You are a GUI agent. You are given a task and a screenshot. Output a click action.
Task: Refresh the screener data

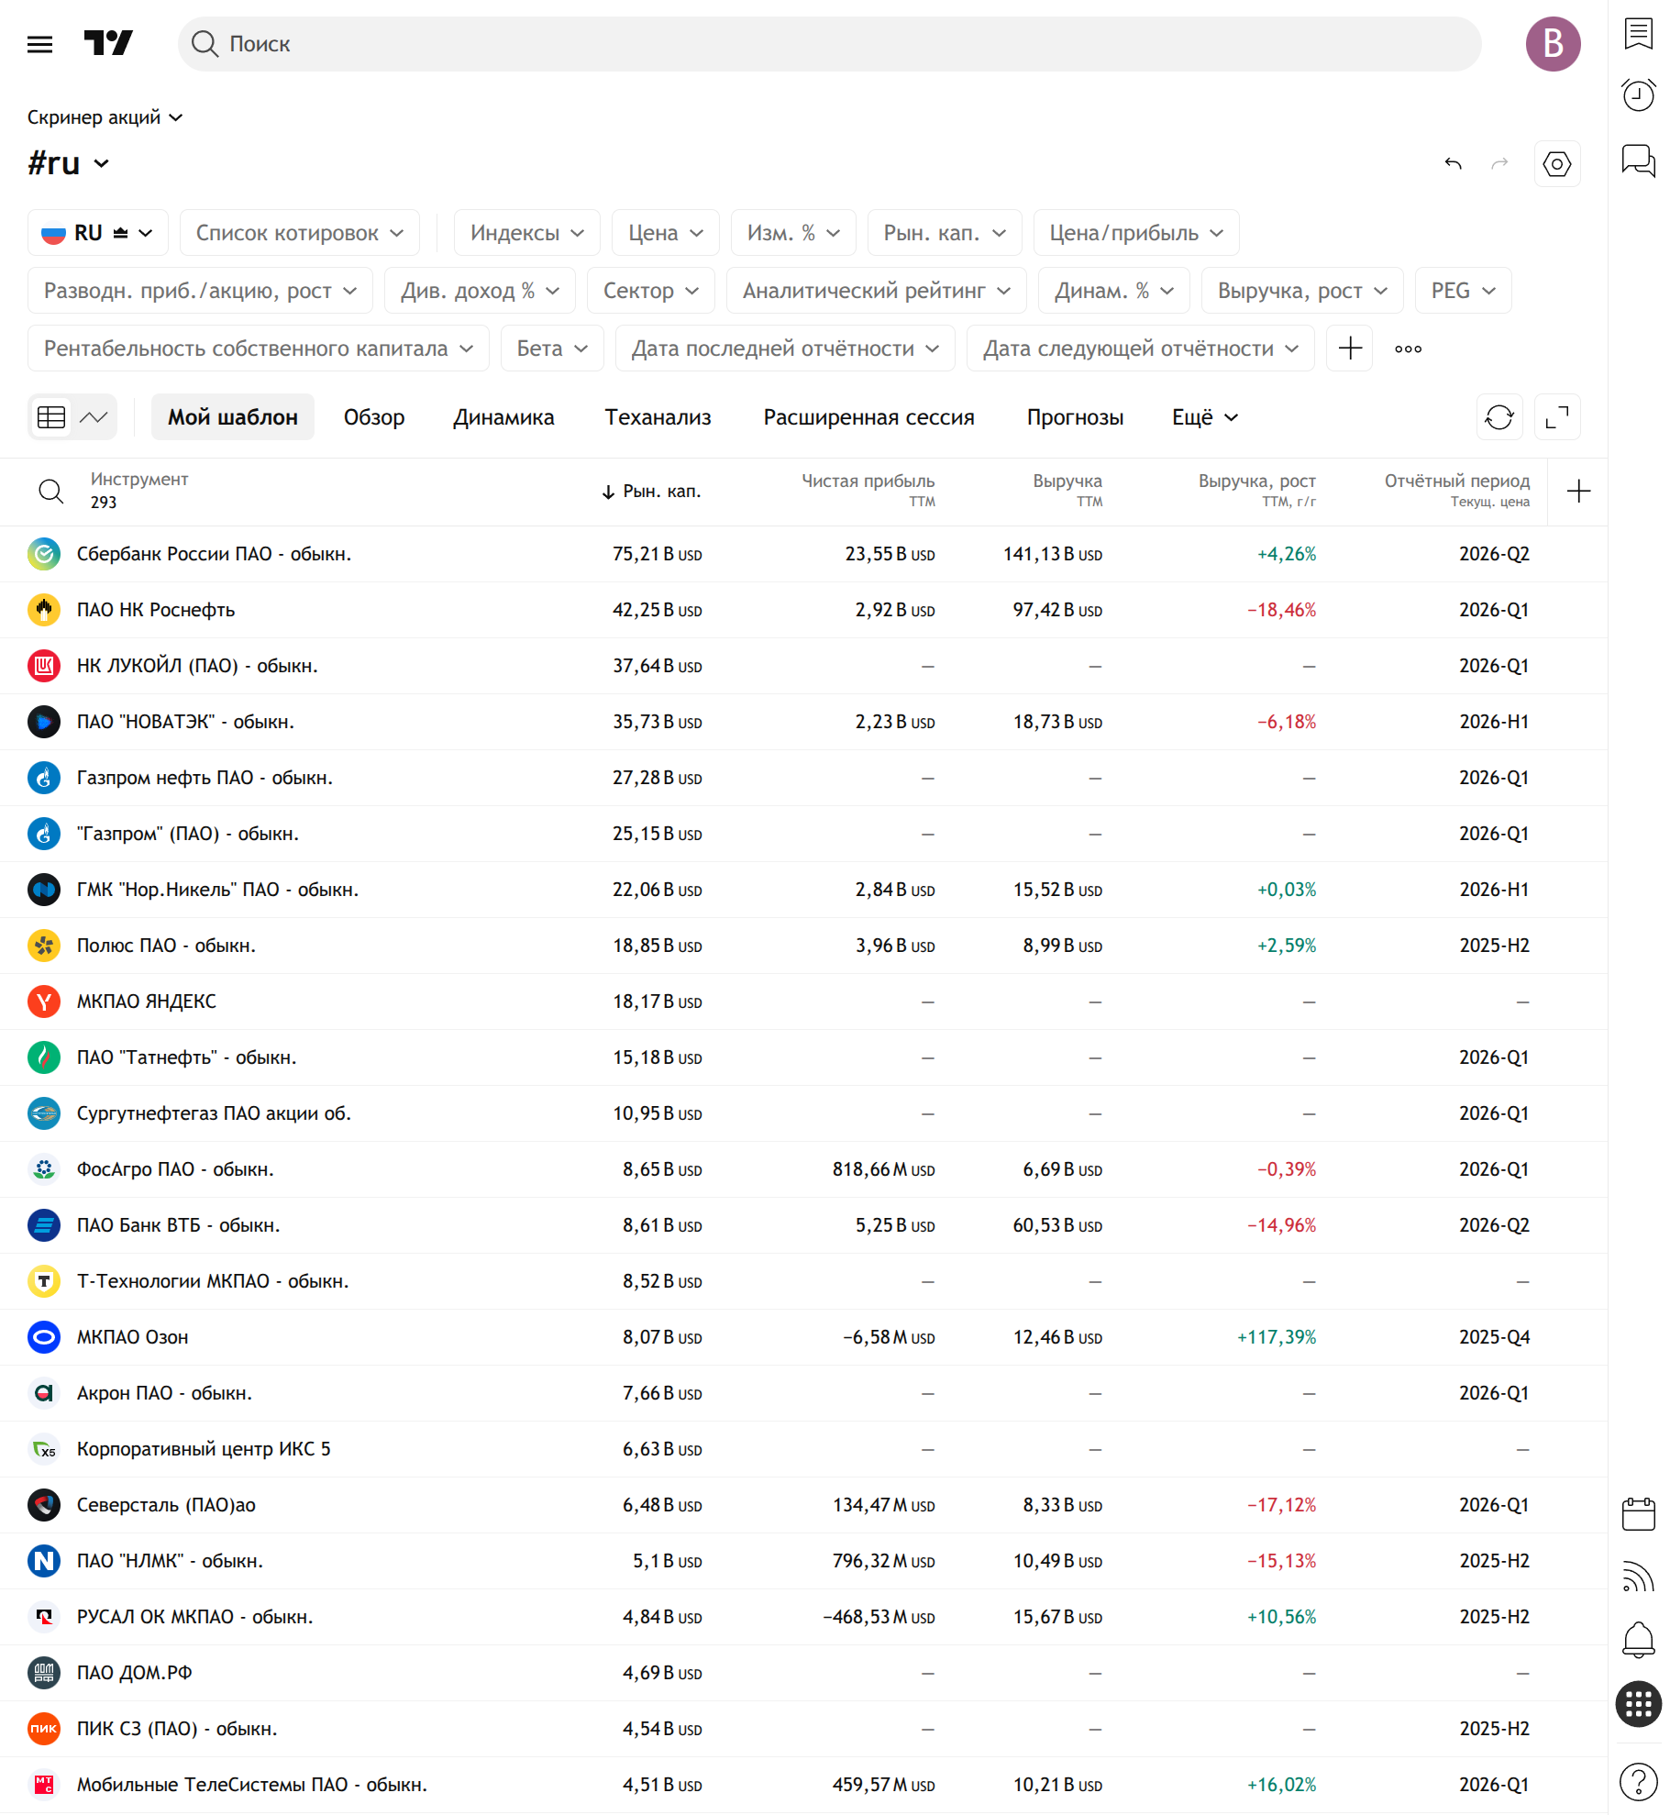click(1499, 417)
